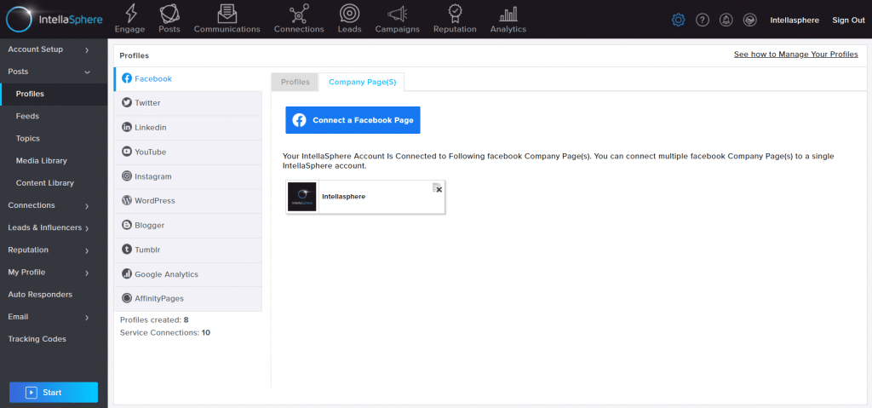The height and width of the screenshot is (408, 872).
Task: Open the Campaigns megaphone icon
Action: (397, 12)
